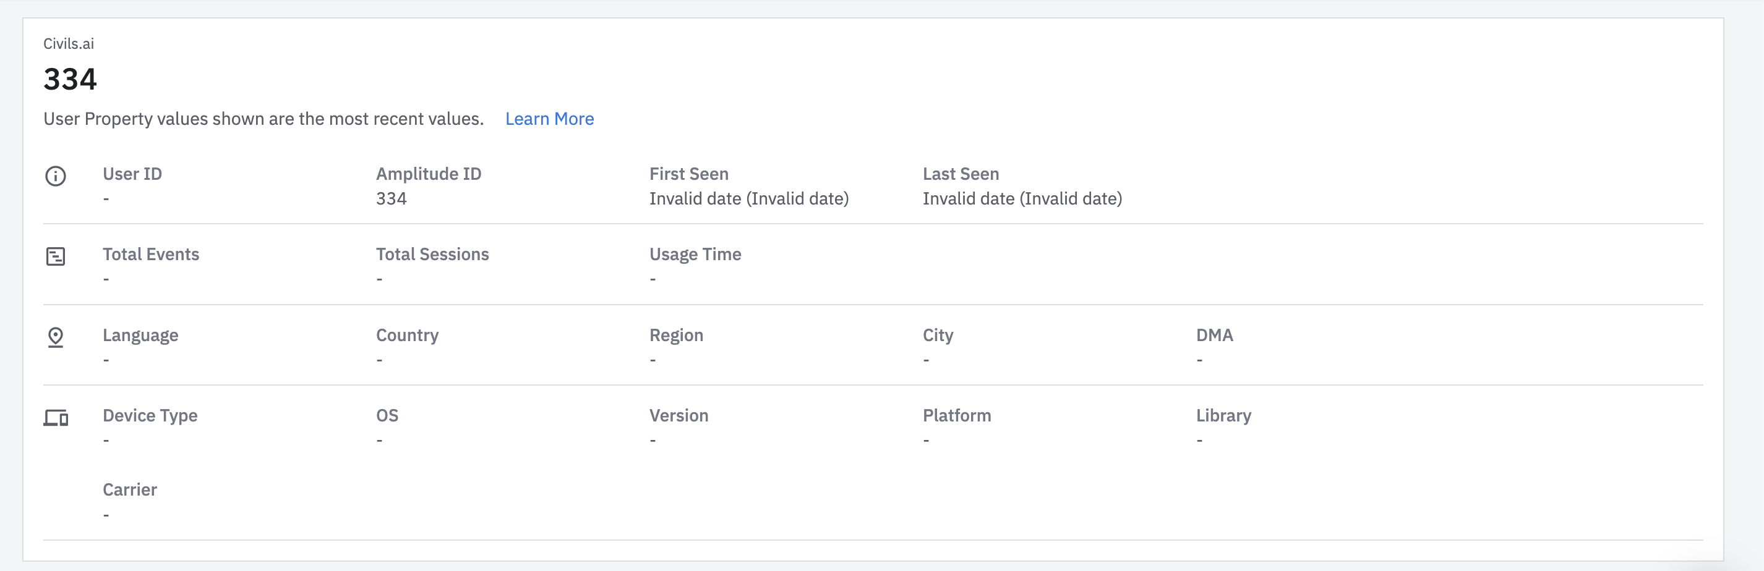Click the events list icon beside Total Events
Image resolution: width=1764 pixels, height=571 pixels.
click(56, 256)
